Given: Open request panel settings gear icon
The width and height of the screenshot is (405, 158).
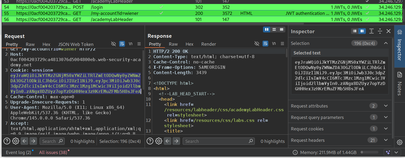Looking at the screenshot, I should click(16, 141).
